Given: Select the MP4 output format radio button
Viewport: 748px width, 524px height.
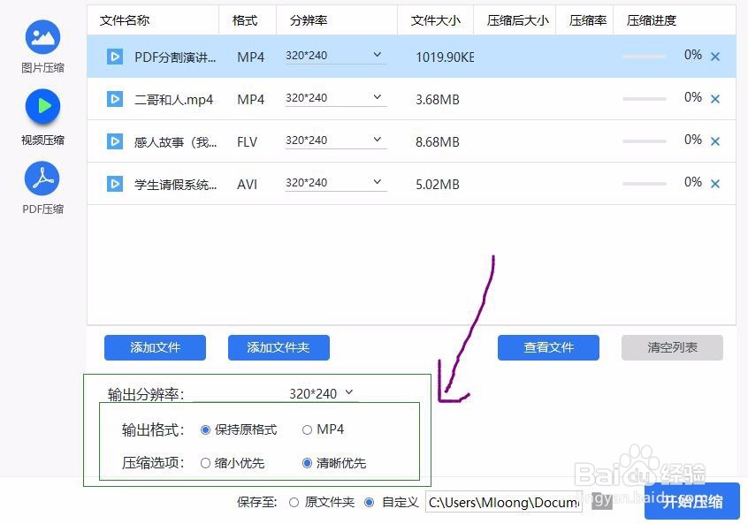Looking at the screenshot, I should coord(309,429).
